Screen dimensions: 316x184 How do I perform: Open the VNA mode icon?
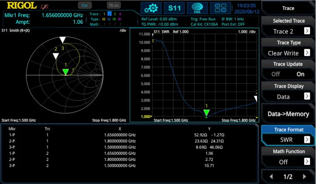coord(197,8)
